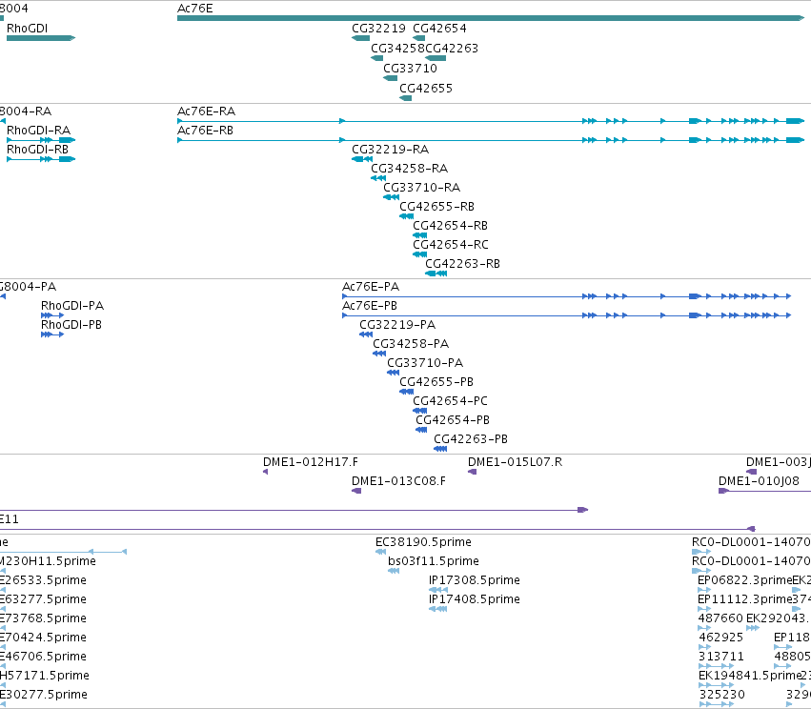The height and width of the screenshot is (709, 811).
Task: Select the CG42655 gene glyph
Action: coord(406,98)
